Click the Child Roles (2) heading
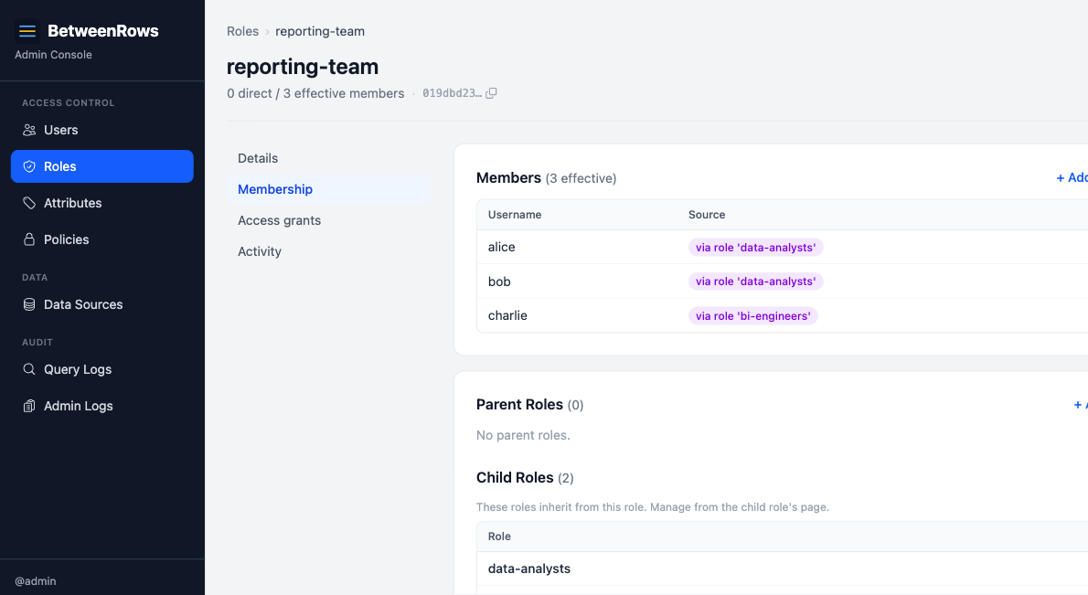1088x595 pixels. tap(525, 478)
